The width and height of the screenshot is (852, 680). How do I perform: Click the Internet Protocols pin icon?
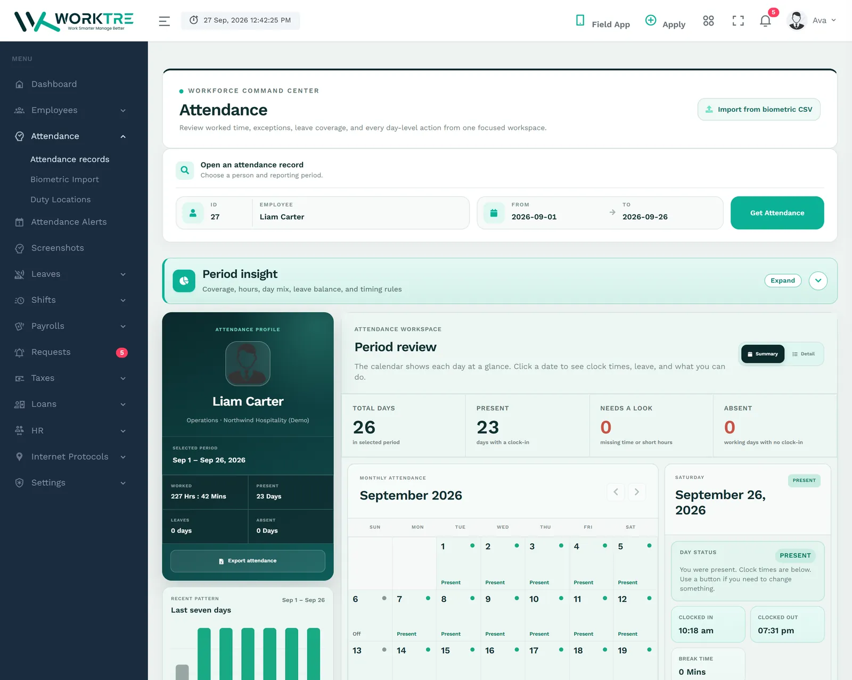click(20, 457)
